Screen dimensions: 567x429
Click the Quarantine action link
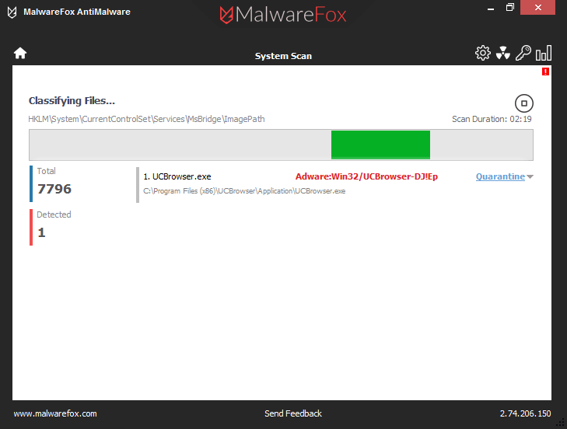point(499,176)
